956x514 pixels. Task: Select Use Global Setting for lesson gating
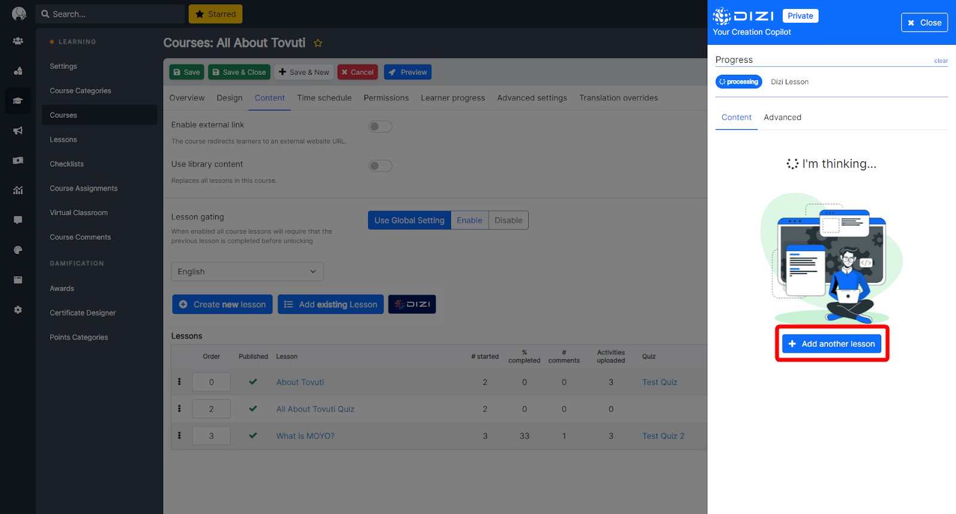click(x=409, y=220)
